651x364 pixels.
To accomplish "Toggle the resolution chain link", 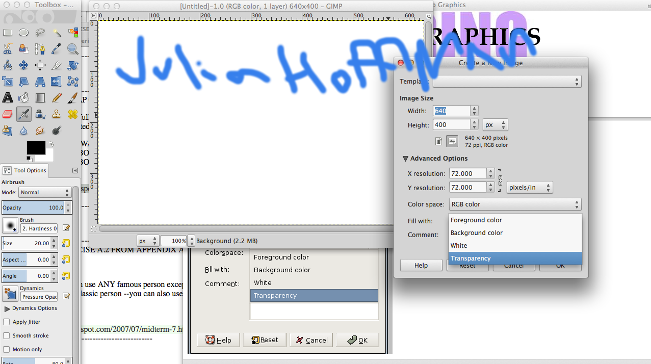I will pos(500,180).
